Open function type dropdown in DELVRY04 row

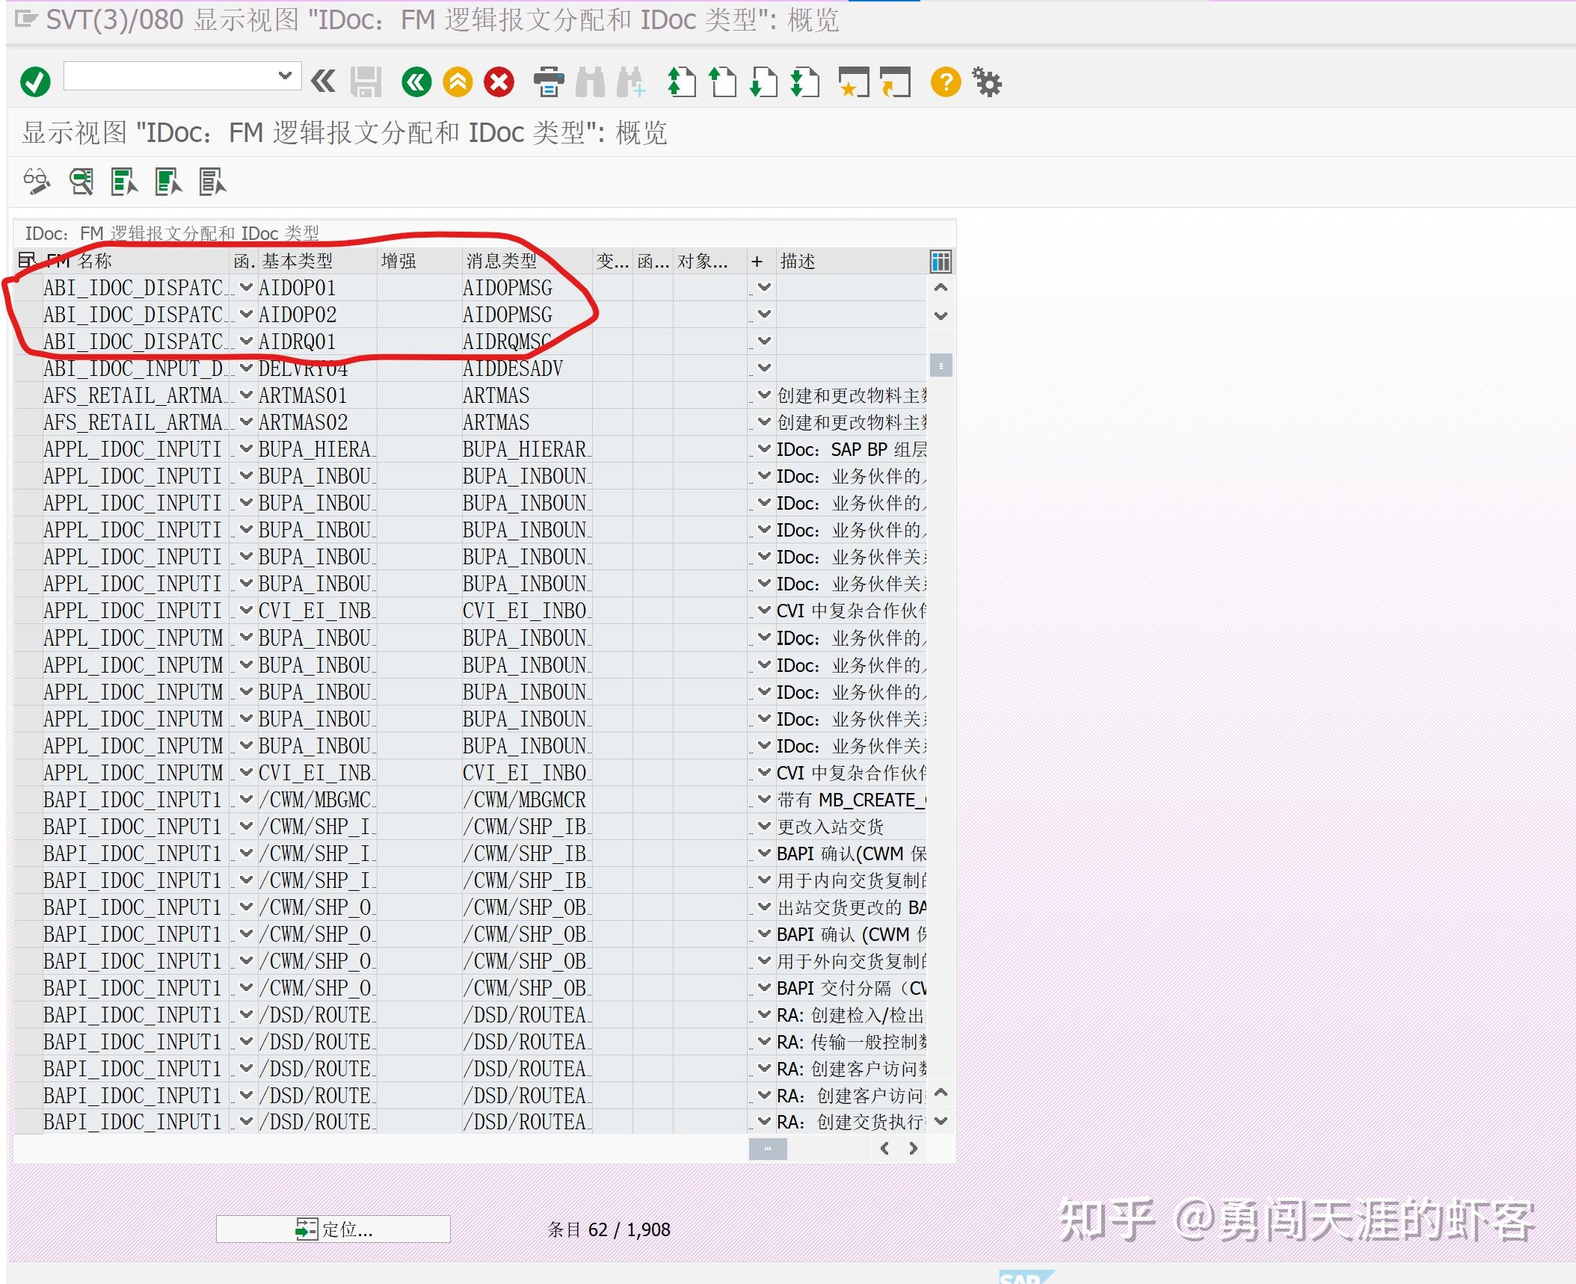point(246,368)
